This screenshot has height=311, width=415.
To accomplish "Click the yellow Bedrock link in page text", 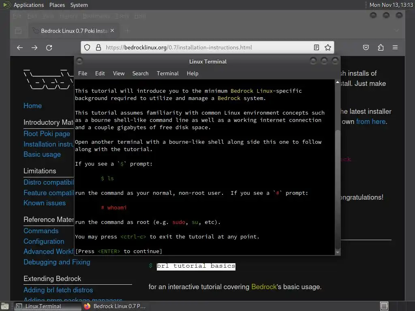I will pyautogui.click(x=263, y=287).
